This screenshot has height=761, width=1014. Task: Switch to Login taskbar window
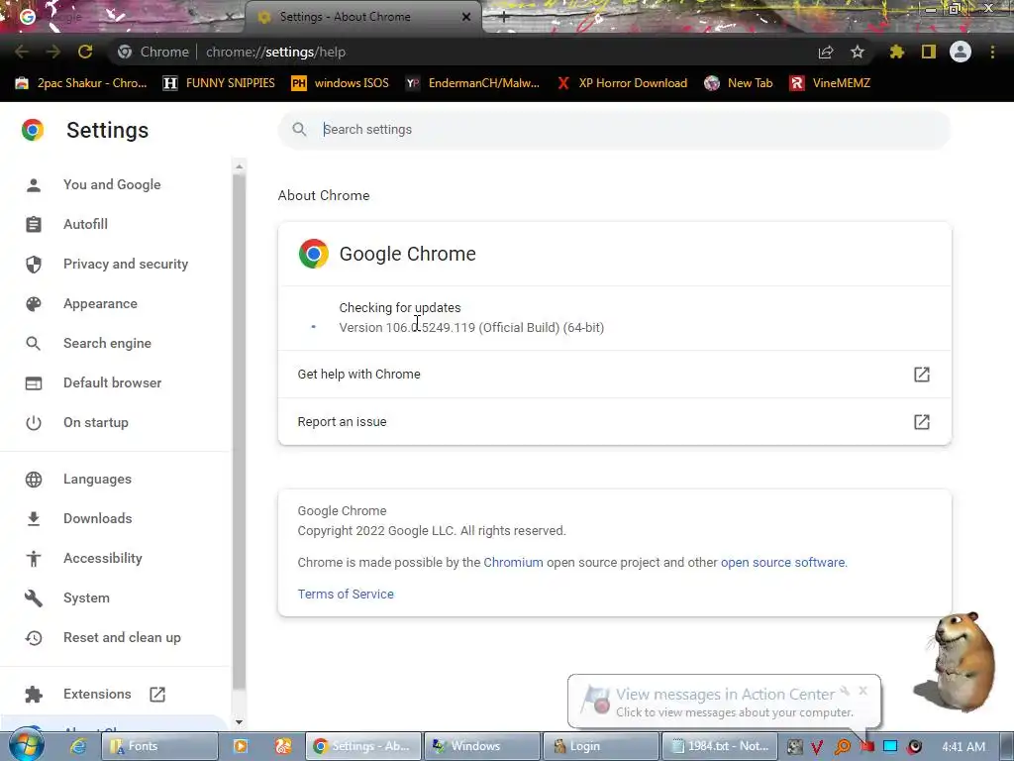tap(600, 746)
